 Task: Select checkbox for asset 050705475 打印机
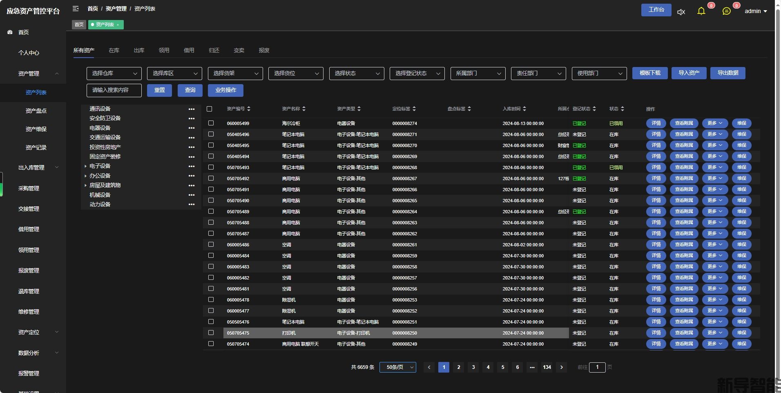pos(211,333)
